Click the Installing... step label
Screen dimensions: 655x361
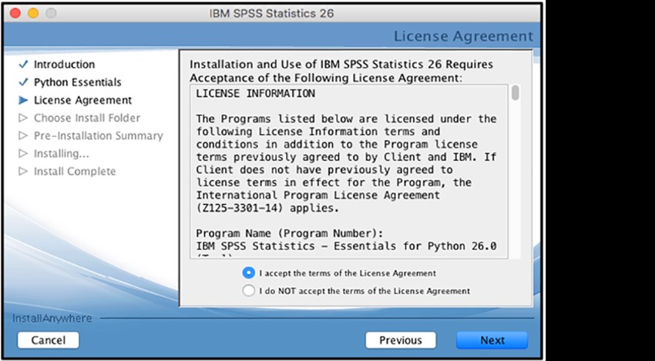pyautogui.click(x=62, y=154)
